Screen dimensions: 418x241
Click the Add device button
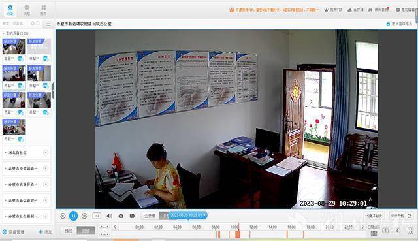[45, 232]
